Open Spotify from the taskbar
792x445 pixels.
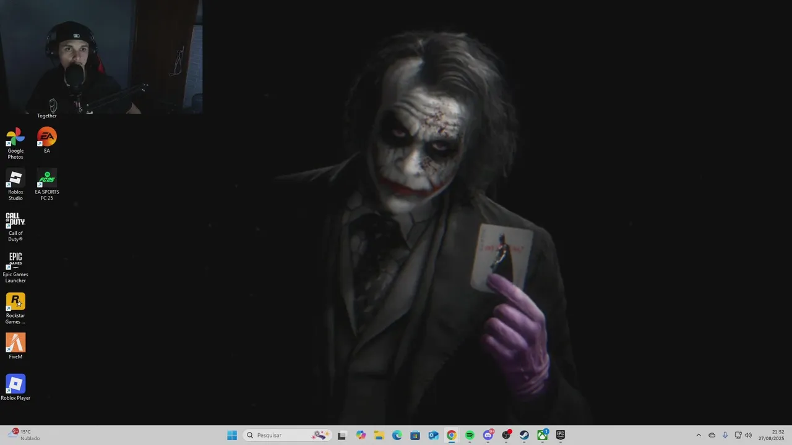tap(470, 435)
